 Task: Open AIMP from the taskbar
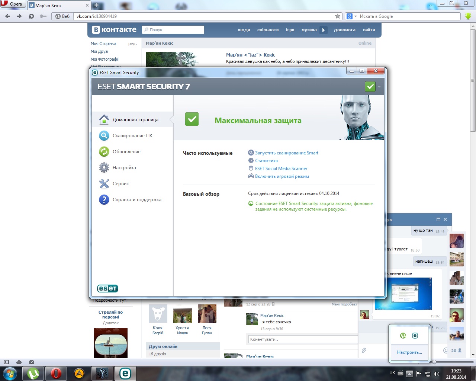coord(79,373)
